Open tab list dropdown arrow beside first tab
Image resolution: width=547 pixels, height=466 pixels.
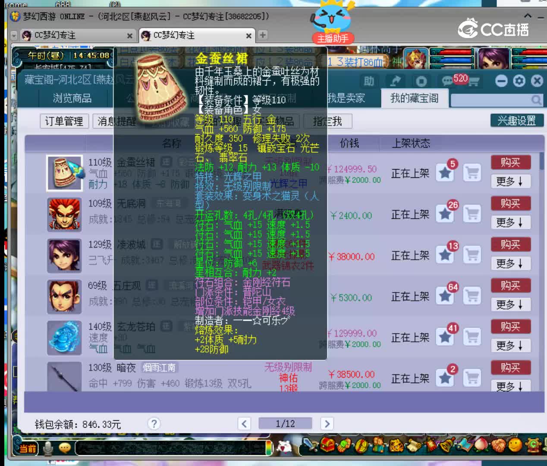(14, 35)
